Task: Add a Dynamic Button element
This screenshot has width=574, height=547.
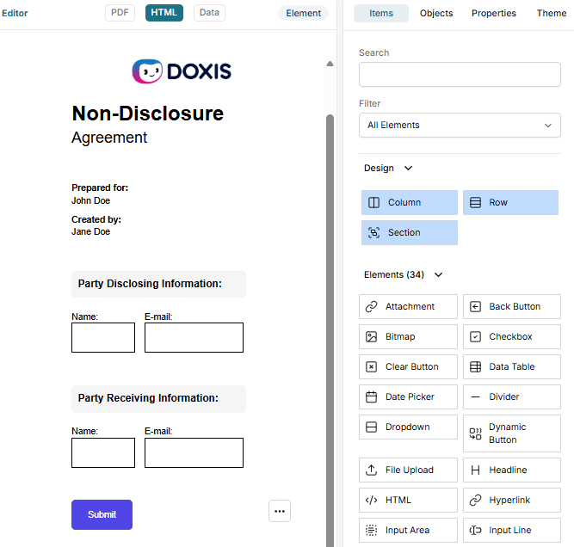Action: click(512, 433)
